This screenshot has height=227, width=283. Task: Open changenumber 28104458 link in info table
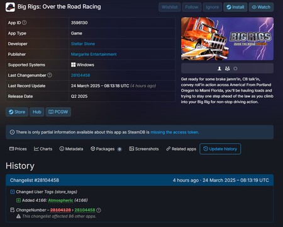[80, 75]
